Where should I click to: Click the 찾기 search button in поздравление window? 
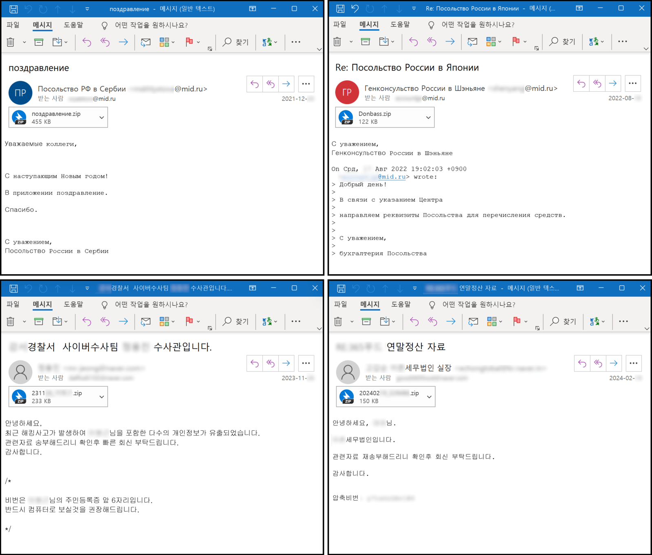pos(236,42)
